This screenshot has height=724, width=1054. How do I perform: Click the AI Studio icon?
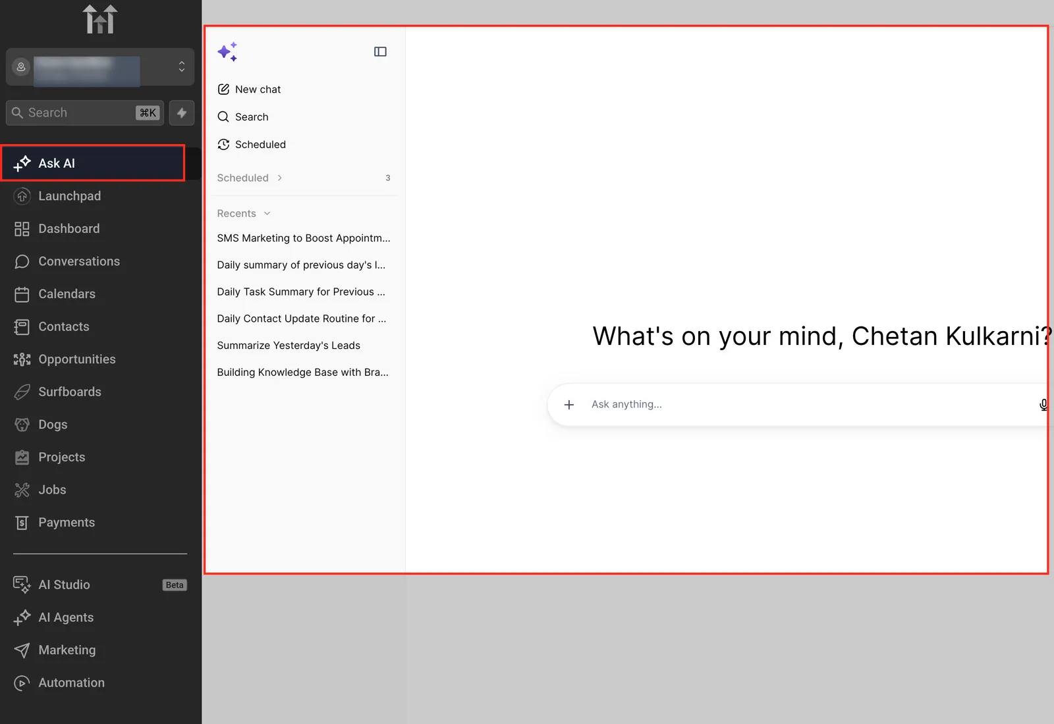click(22, 584)
